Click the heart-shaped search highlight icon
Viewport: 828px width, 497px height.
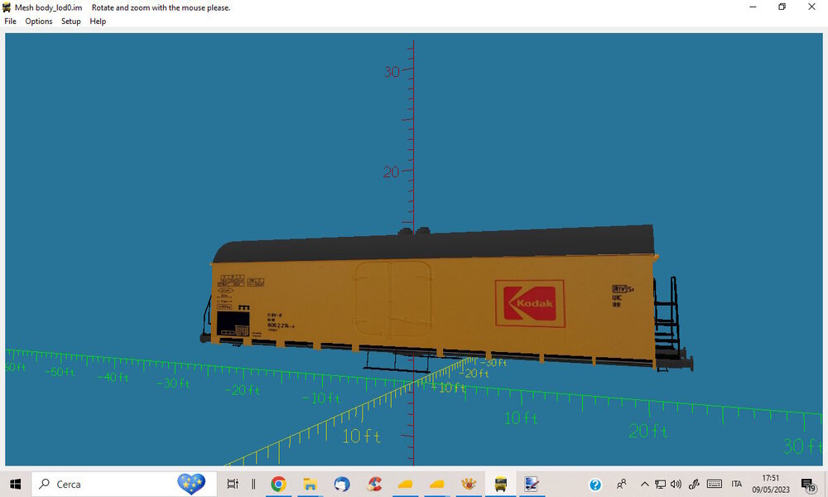191,483
